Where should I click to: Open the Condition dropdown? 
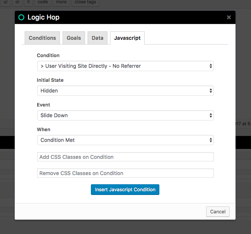[x=125, y=66]
